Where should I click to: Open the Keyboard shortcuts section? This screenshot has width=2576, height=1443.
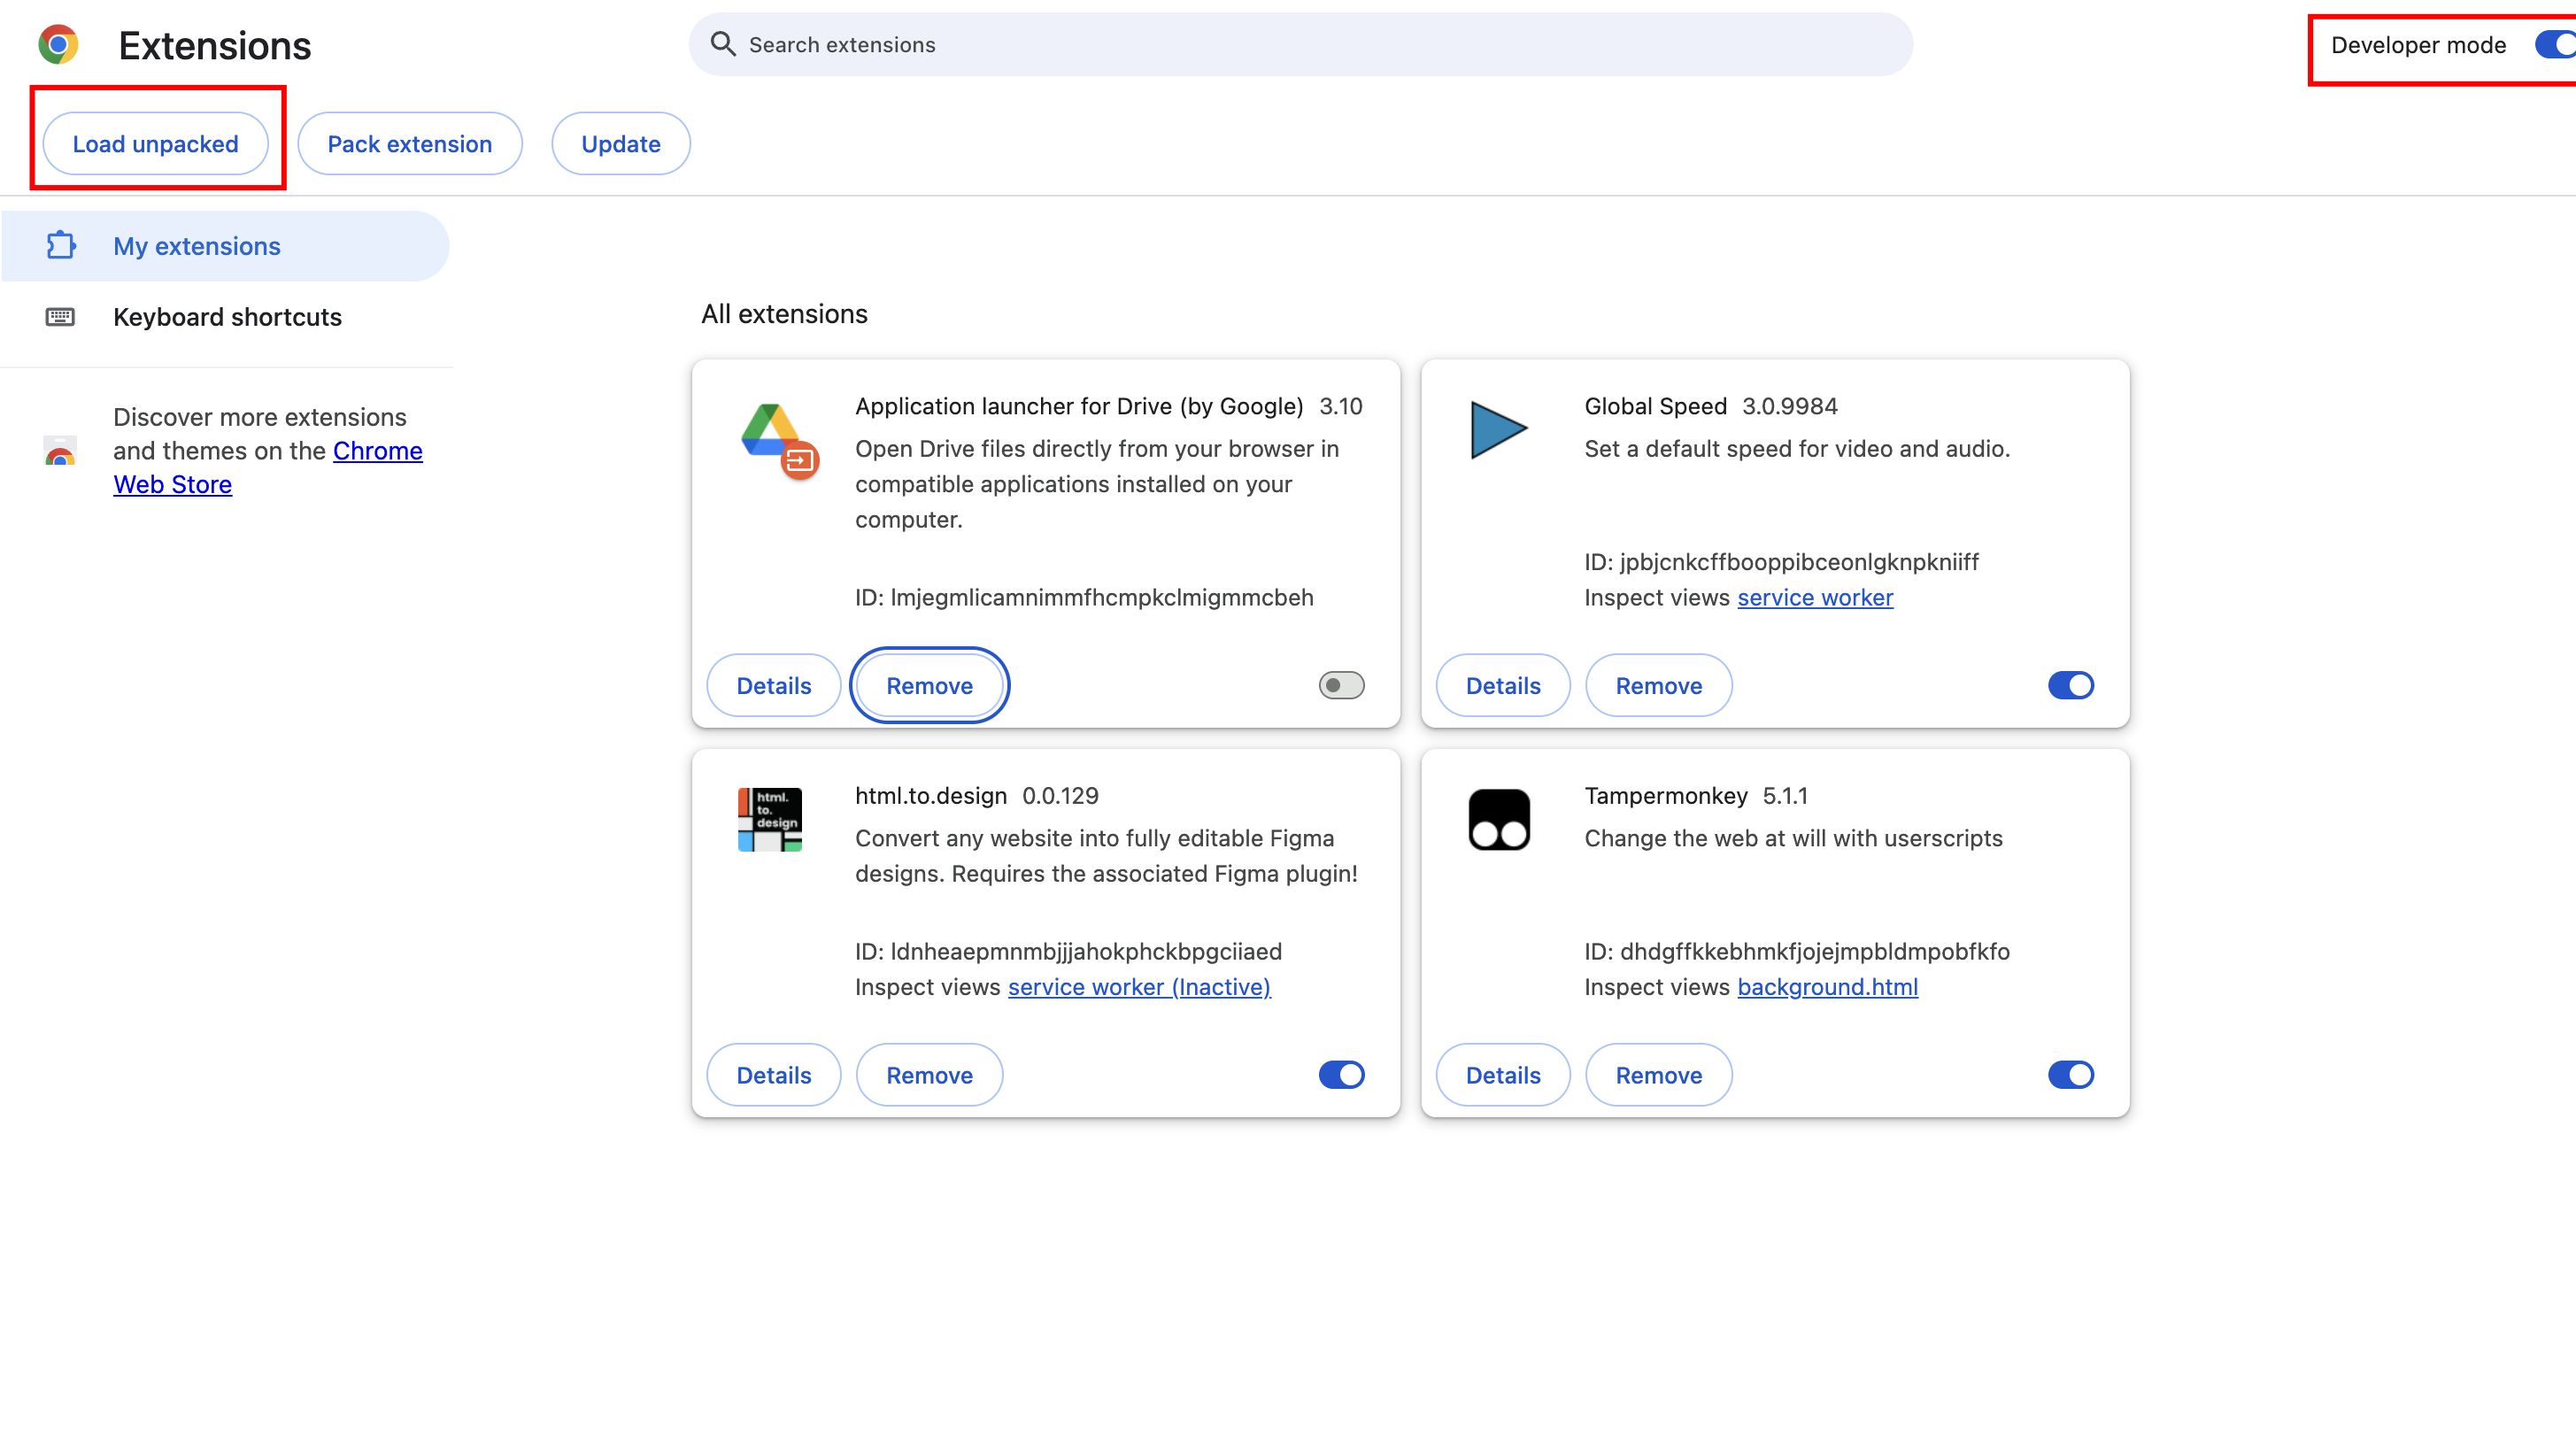(227, 317)
